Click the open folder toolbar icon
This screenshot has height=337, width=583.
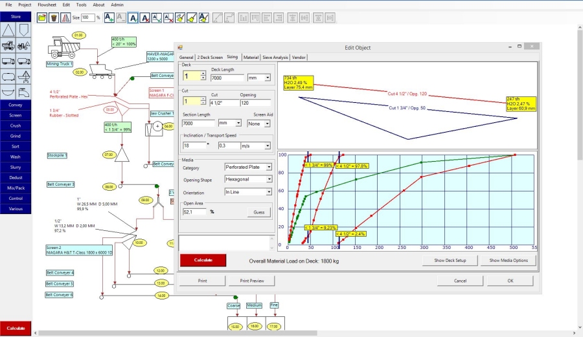[x=43, y=17]
